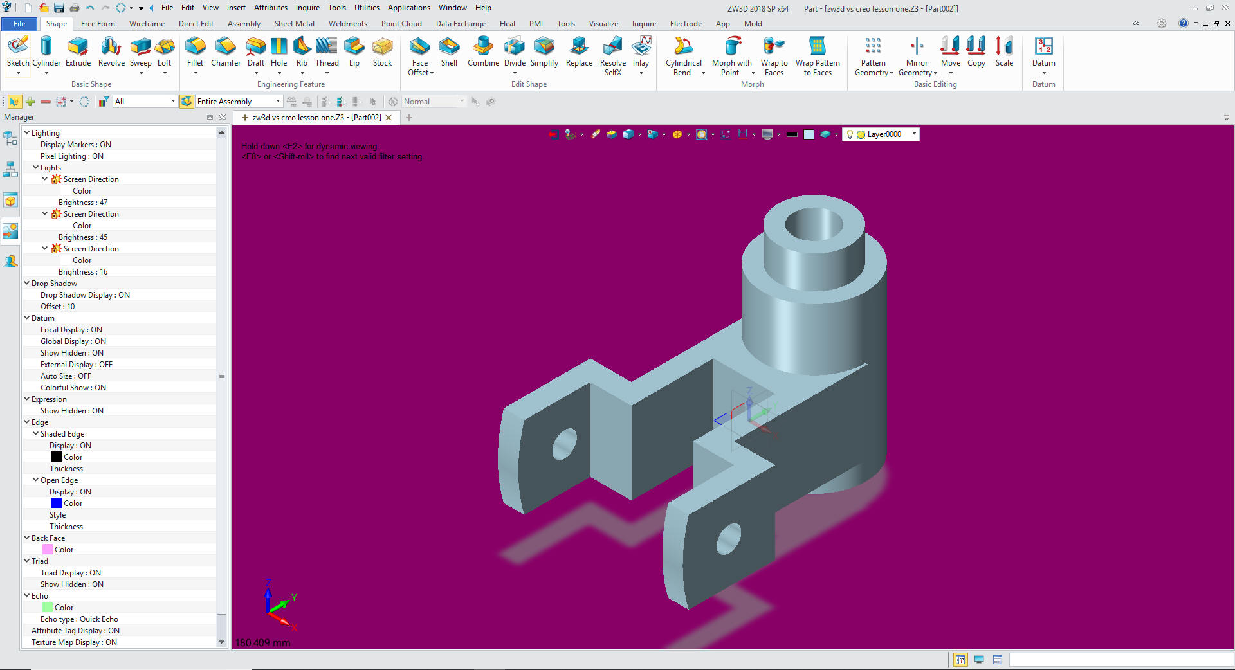
Task: Open the Shell tool
Action: pos(449,51)
